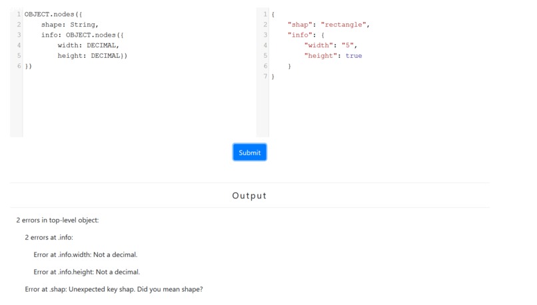
Task: Click the "height" key in JSON editor
Action: point(320,55)
